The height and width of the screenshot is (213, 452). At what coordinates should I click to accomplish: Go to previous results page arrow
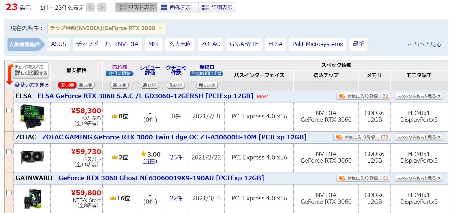(x=90, y=7)
